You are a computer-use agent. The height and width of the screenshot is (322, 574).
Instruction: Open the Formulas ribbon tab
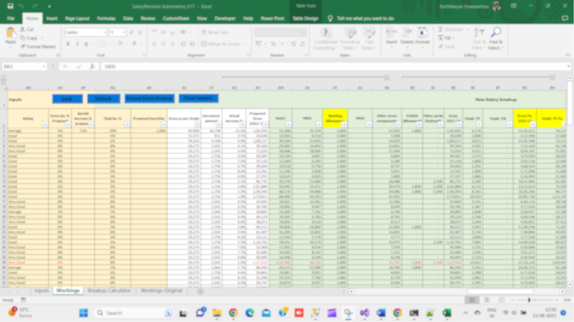106,18
